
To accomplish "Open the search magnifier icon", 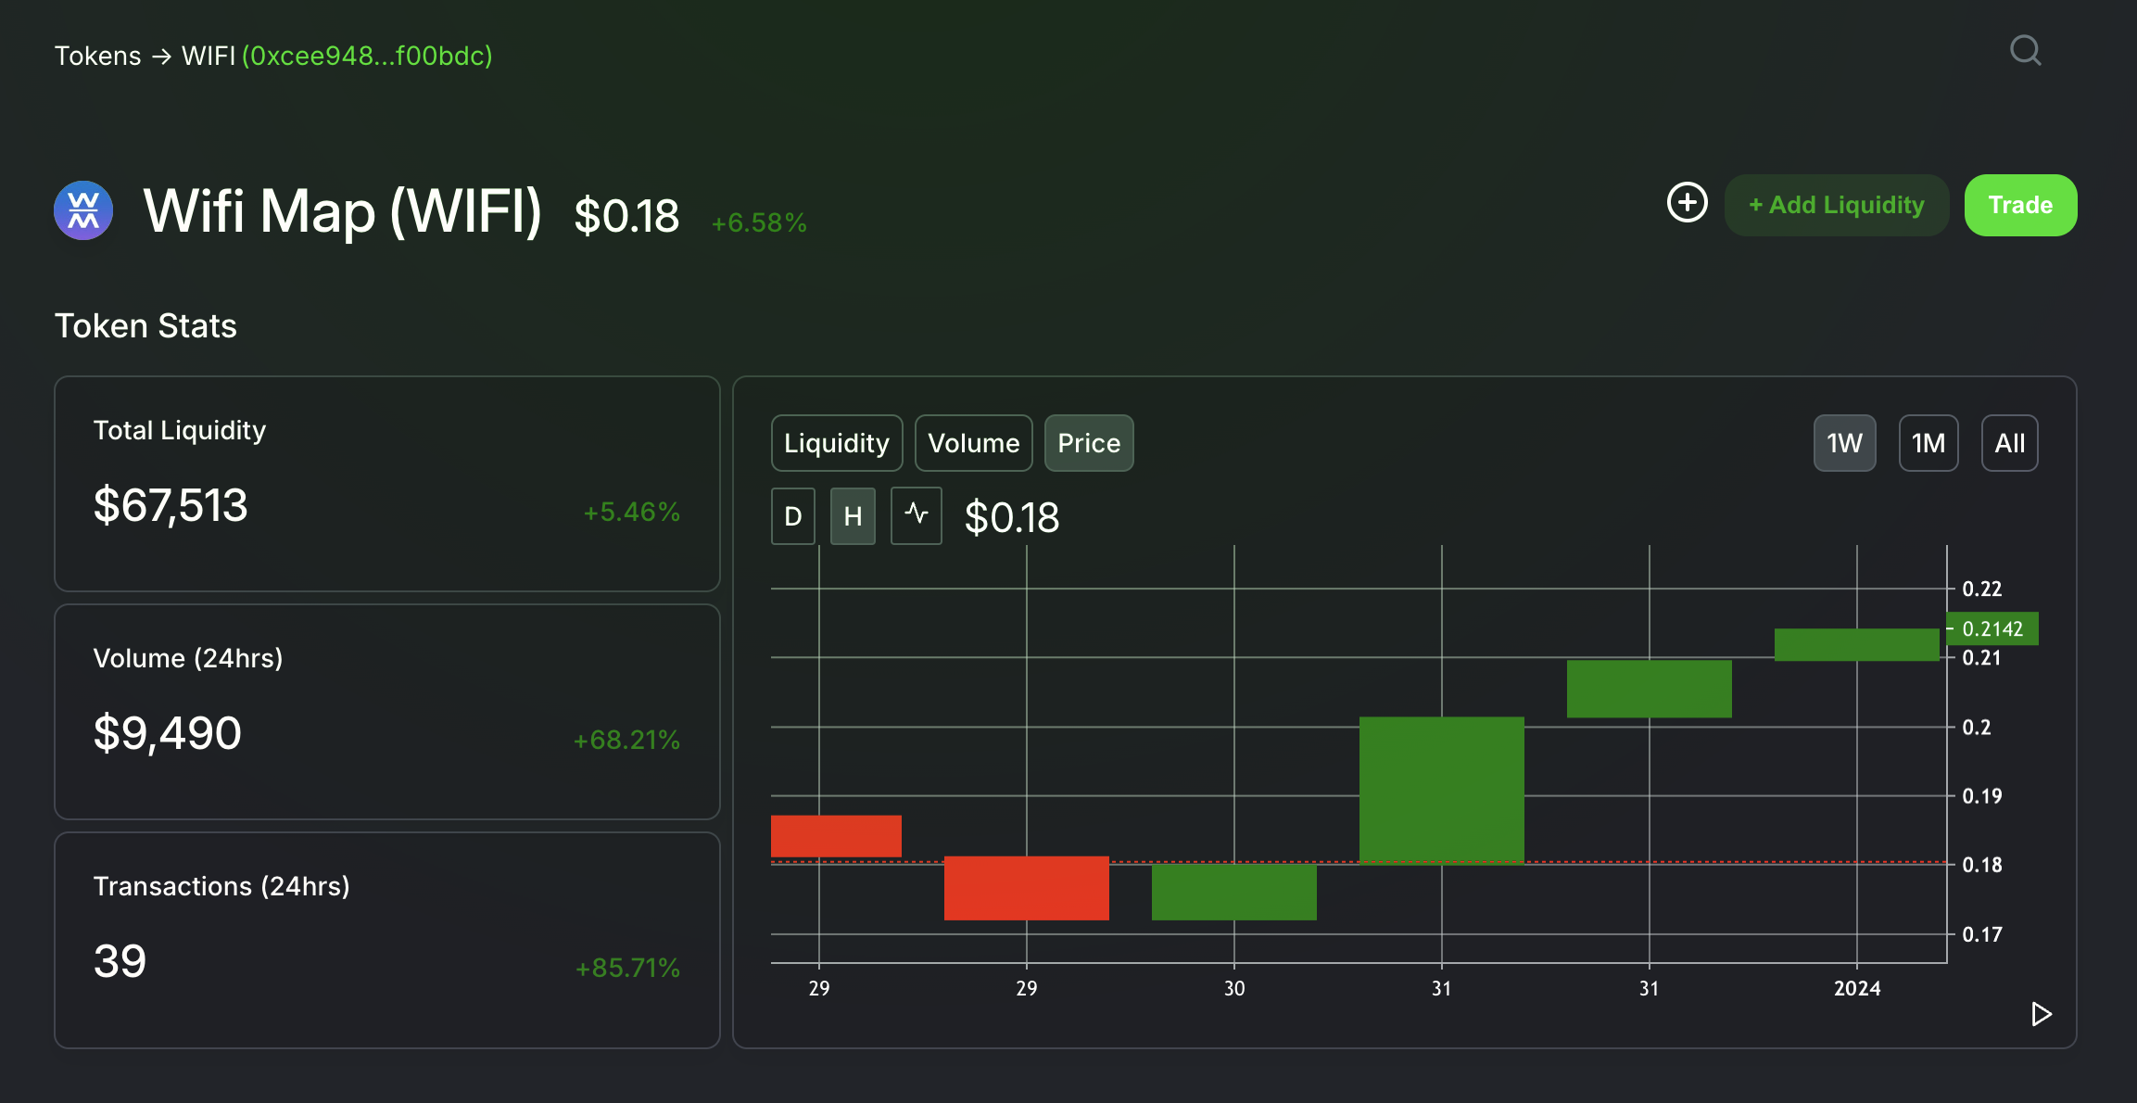I will [x=2025, y=50].
